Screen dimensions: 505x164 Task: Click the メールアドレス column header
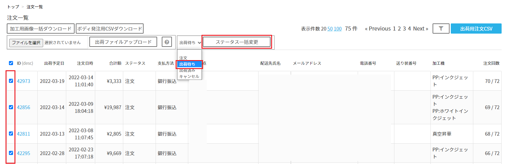pos(307,63)
